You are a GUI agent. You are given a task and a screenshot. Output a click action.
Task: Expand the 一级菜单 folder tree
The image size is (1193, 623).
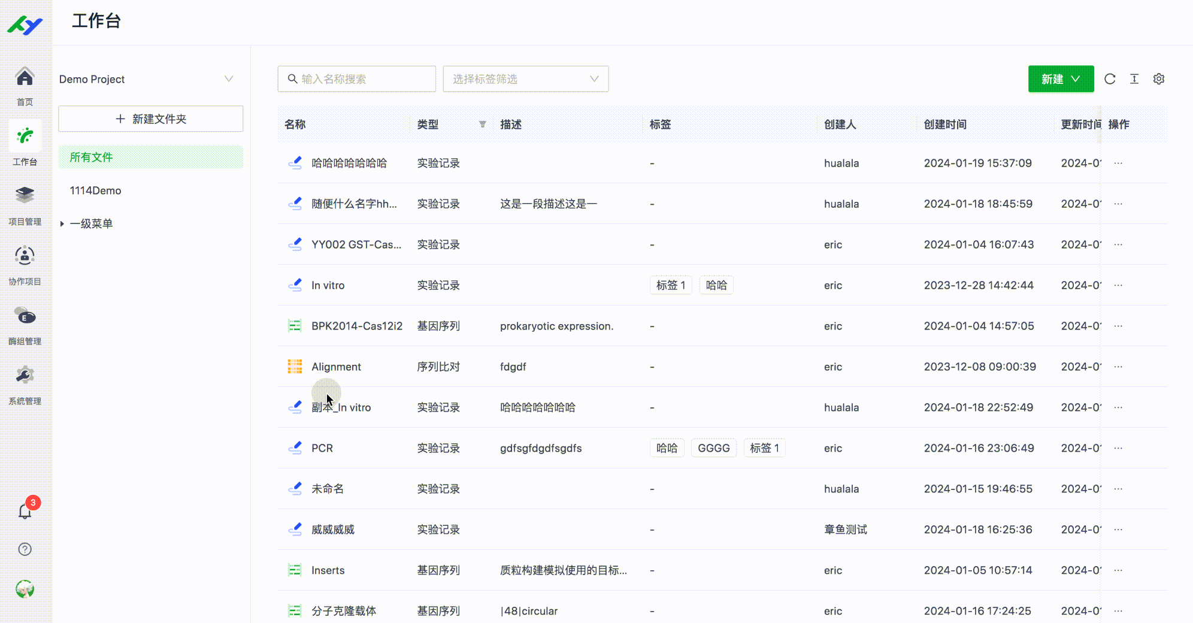click(x=63, y=223)
